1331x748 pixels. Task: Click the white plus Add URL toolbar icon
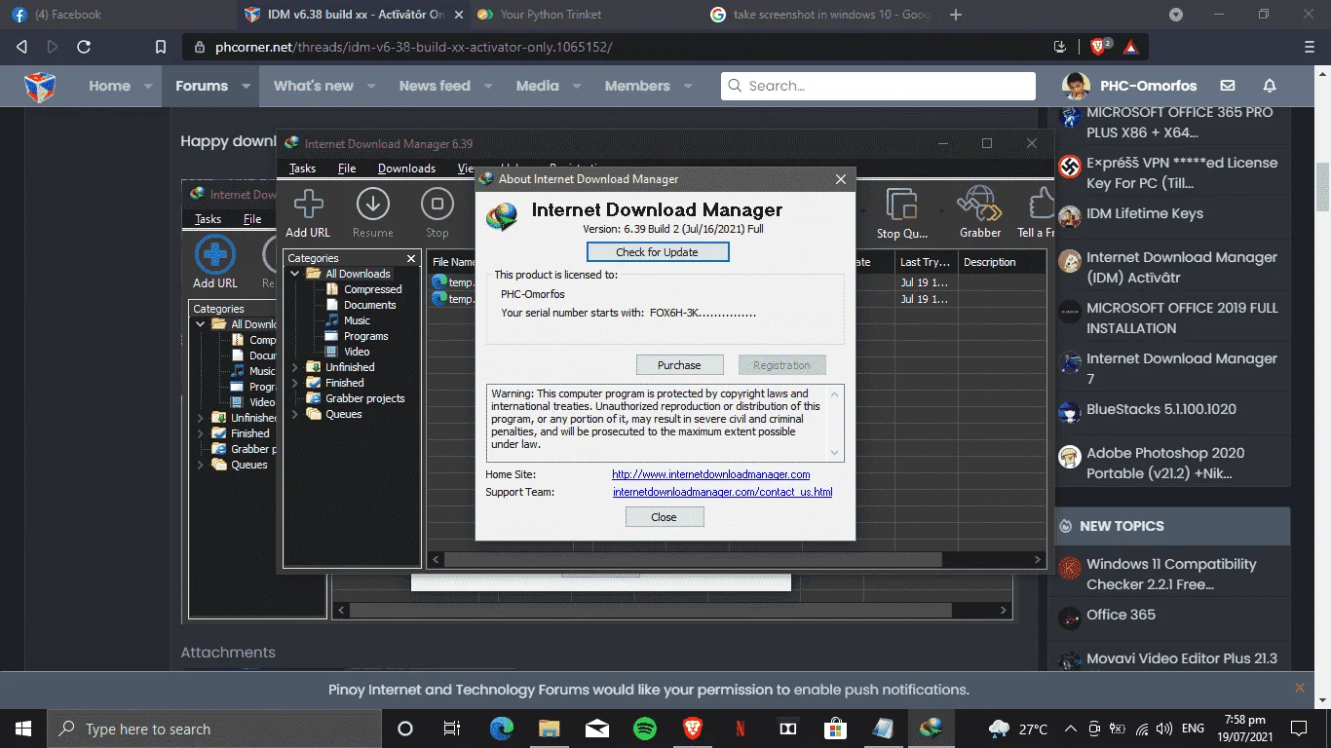click(x=308, y=204)
